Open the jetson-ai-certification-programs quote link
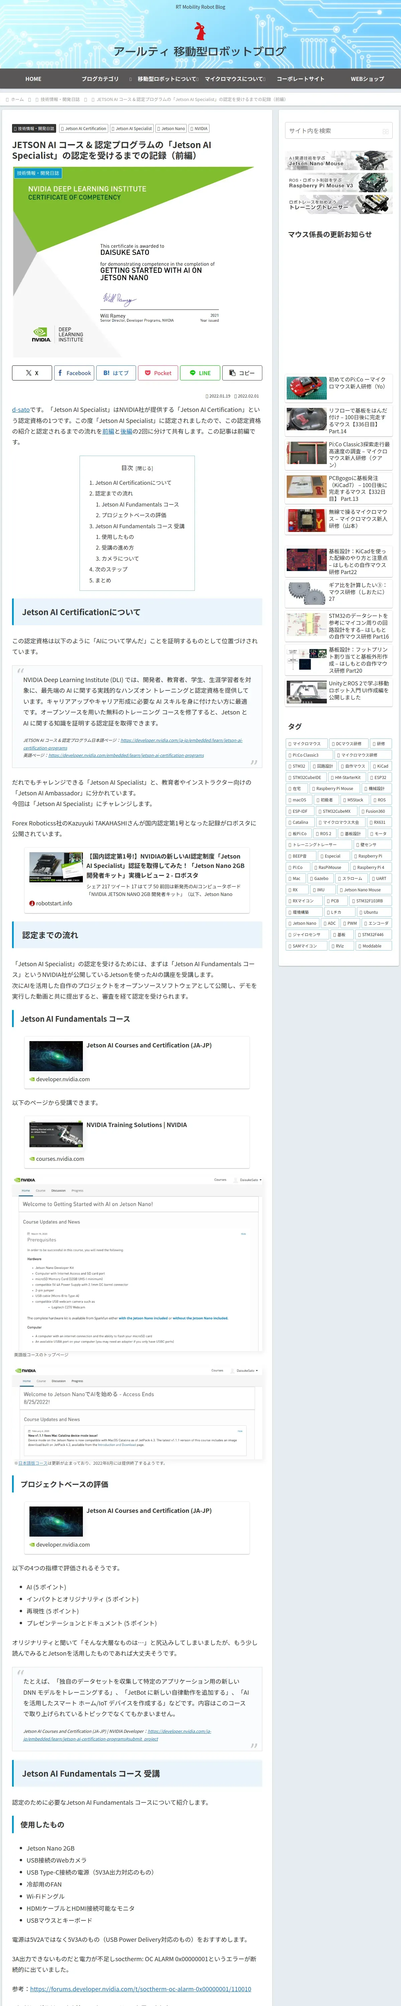The height and width of the screenshot is (2006, 401). point(126,755)
